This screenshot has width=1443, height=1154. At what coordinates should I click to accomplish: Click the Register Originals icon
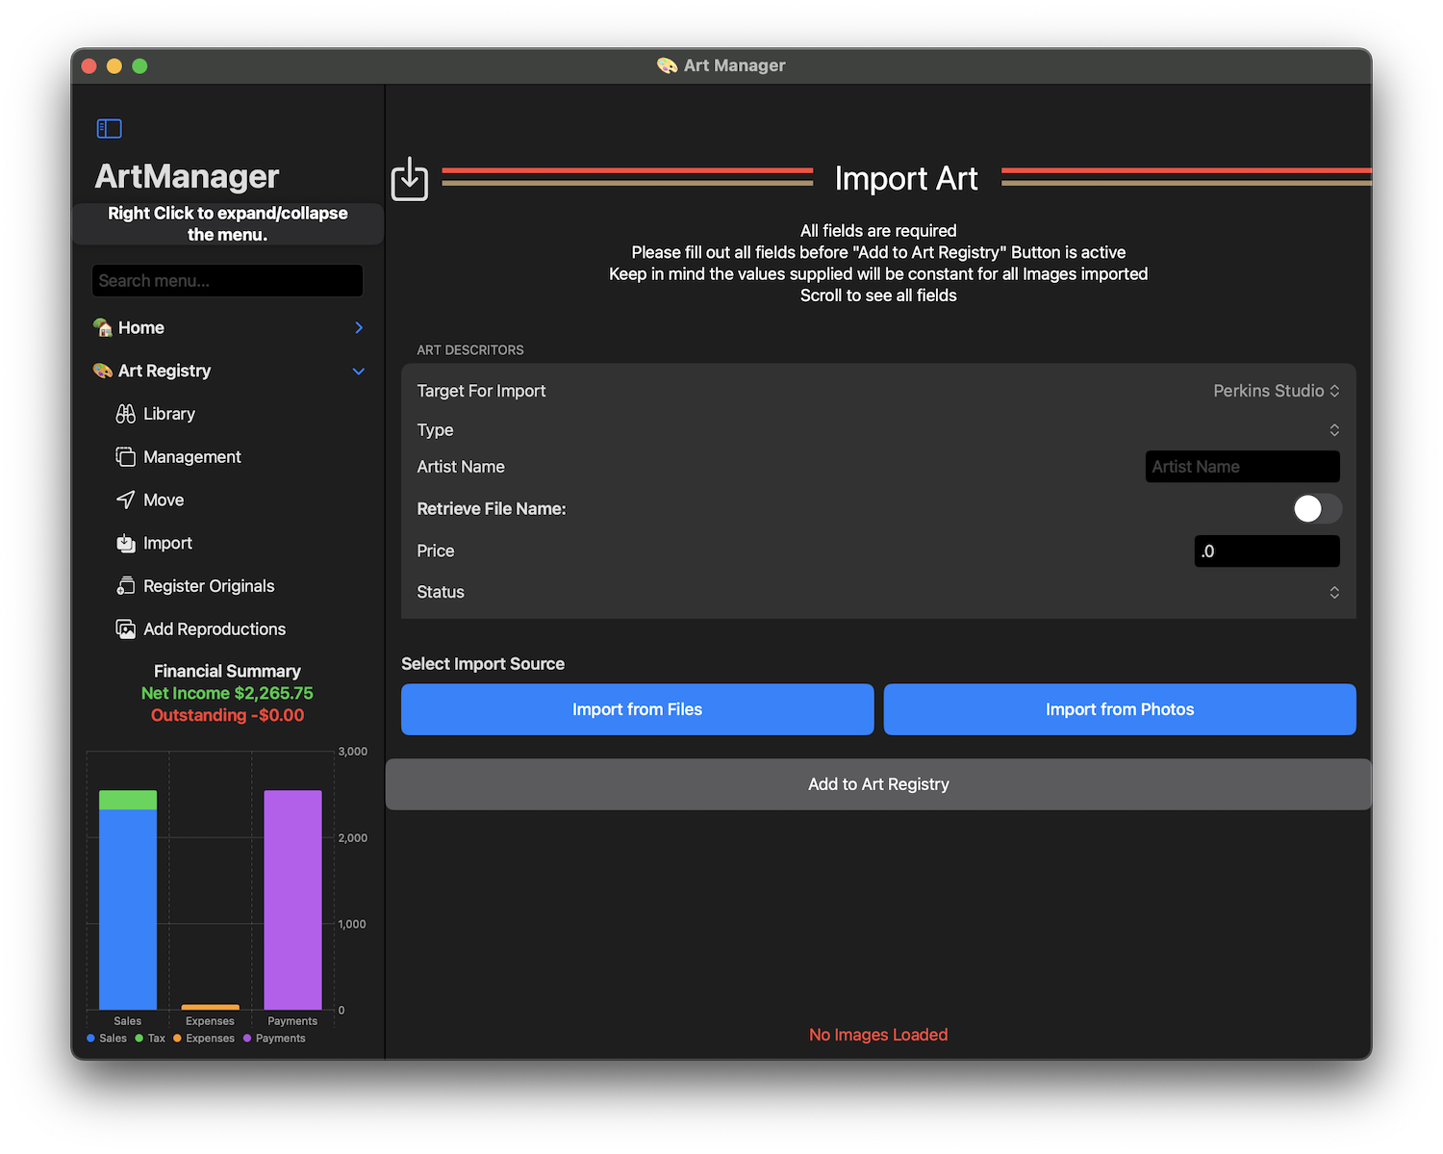click(125, 586)
